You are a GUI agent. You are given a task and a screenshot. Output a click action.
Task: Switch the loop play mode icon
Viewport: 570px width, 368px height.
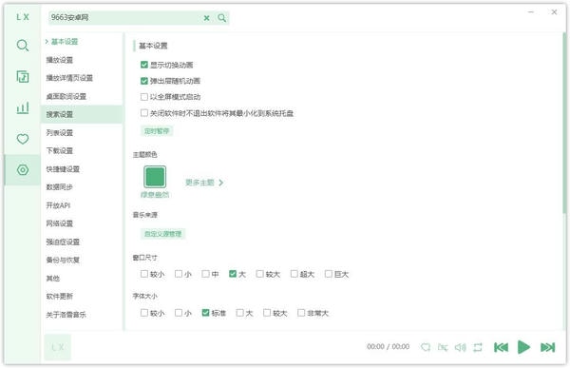click(x=478, y=347)
